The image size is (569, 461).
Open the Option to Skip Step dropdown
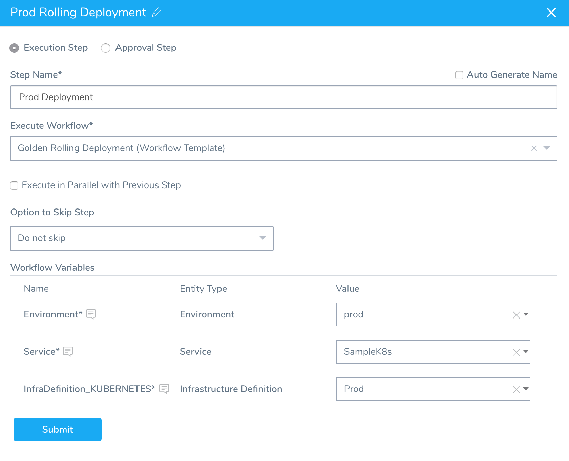coord(142,239)
